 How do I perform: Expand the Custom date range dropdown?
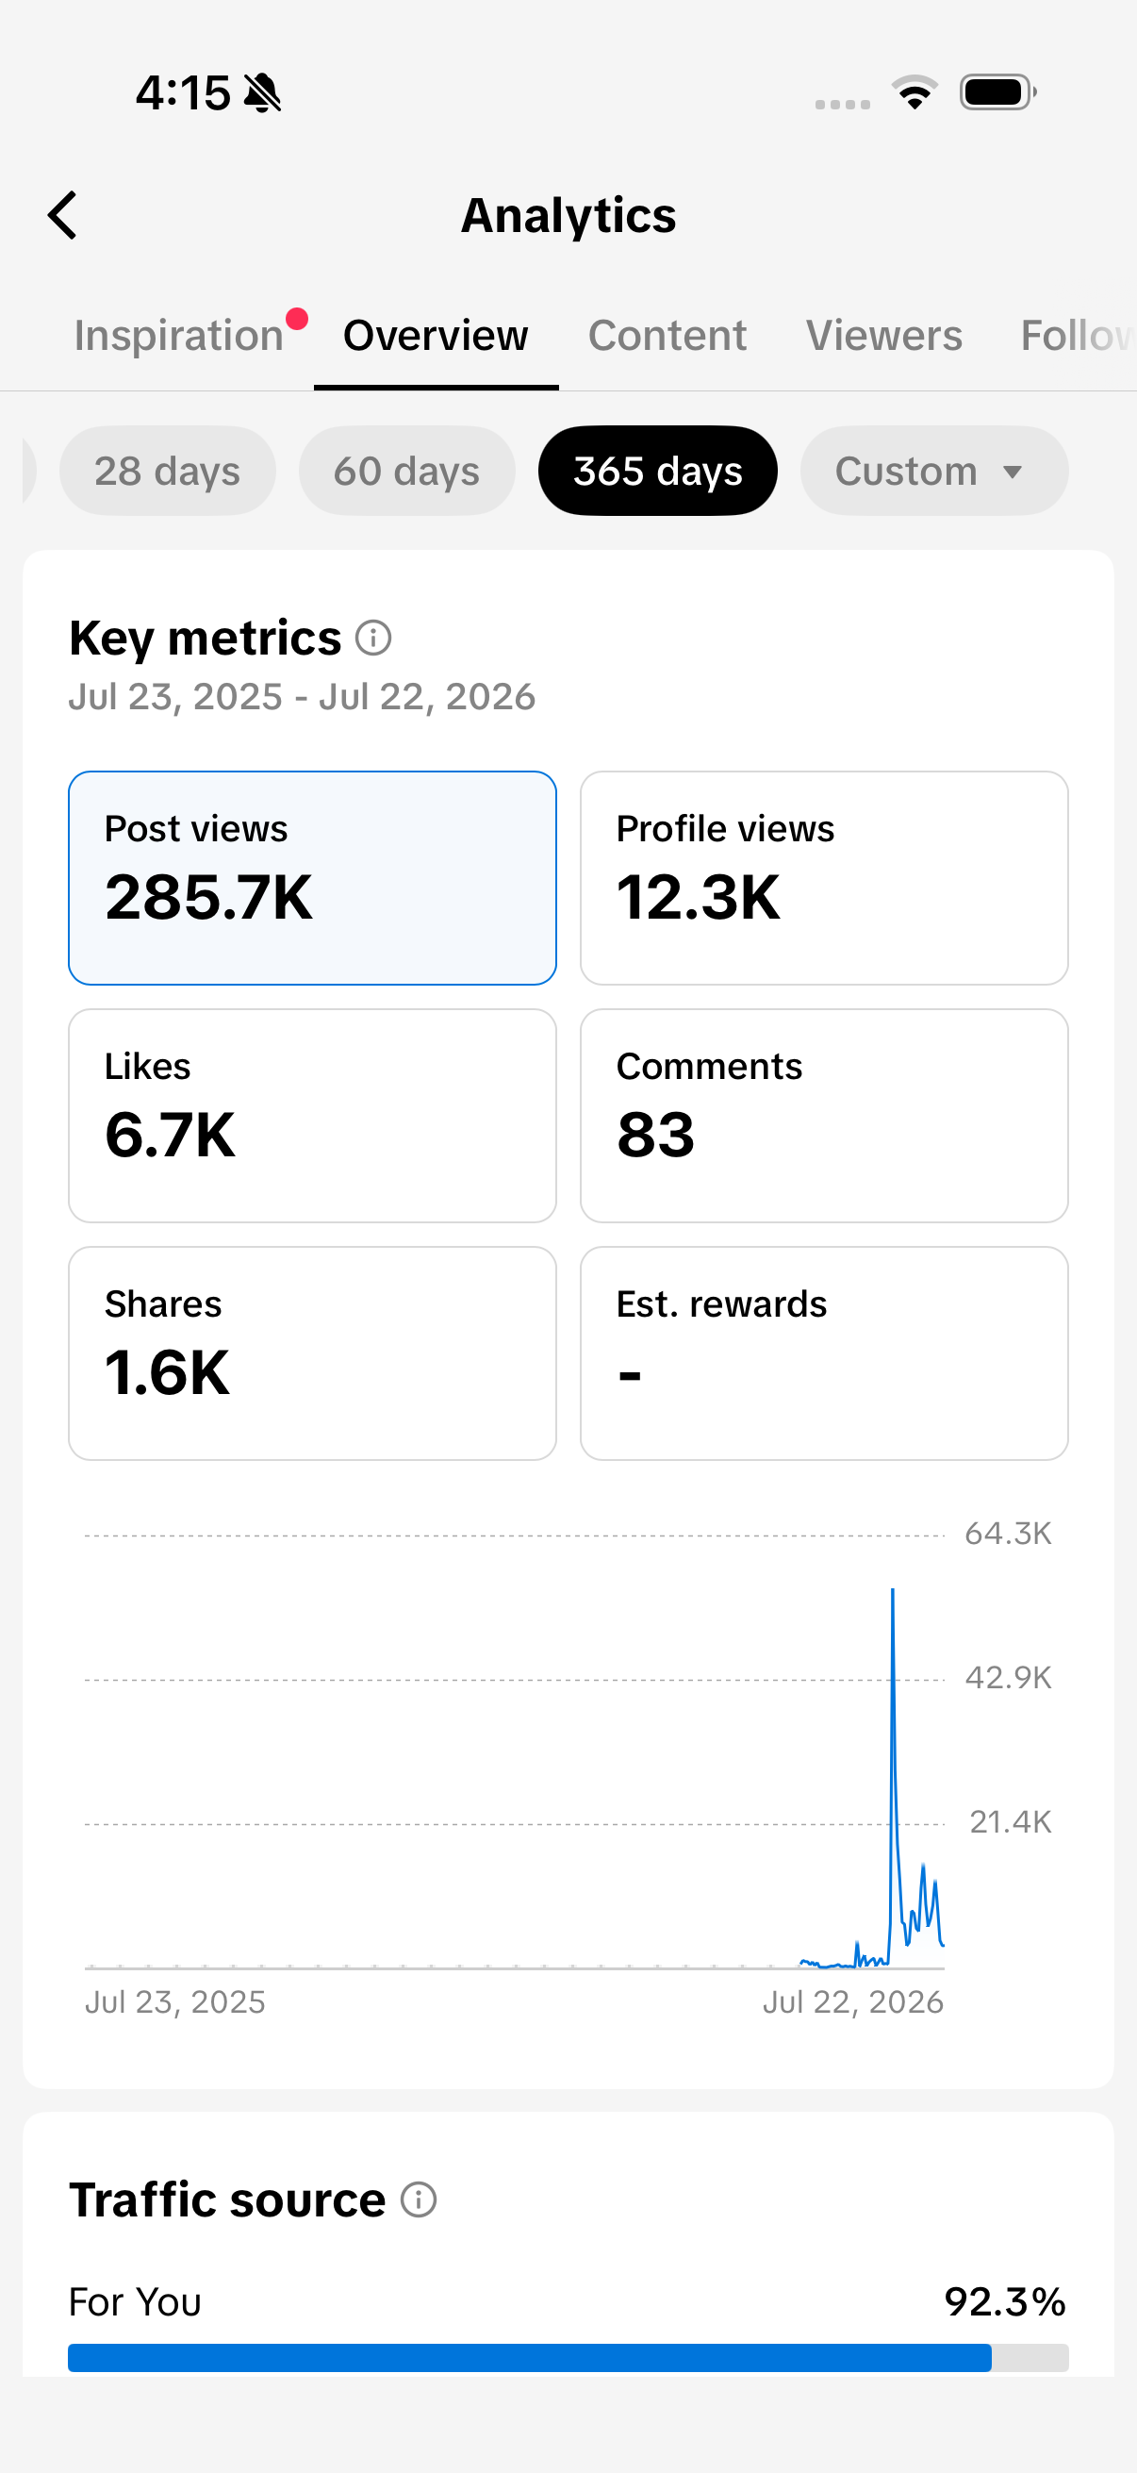point(933,471)
